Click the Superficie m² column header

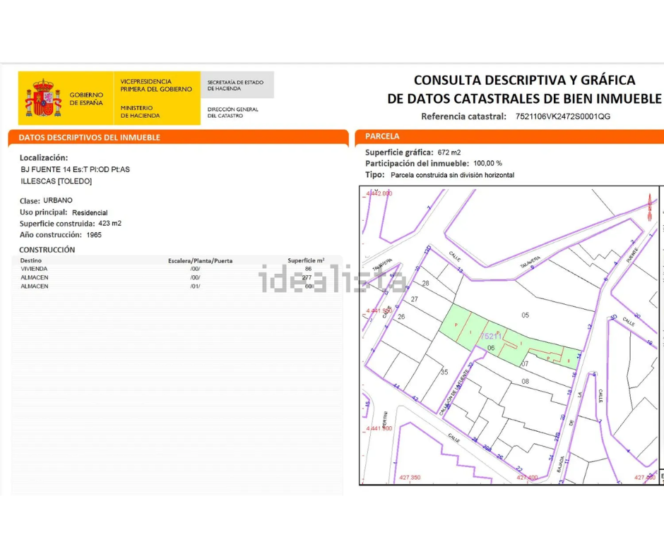click(306, 260)
